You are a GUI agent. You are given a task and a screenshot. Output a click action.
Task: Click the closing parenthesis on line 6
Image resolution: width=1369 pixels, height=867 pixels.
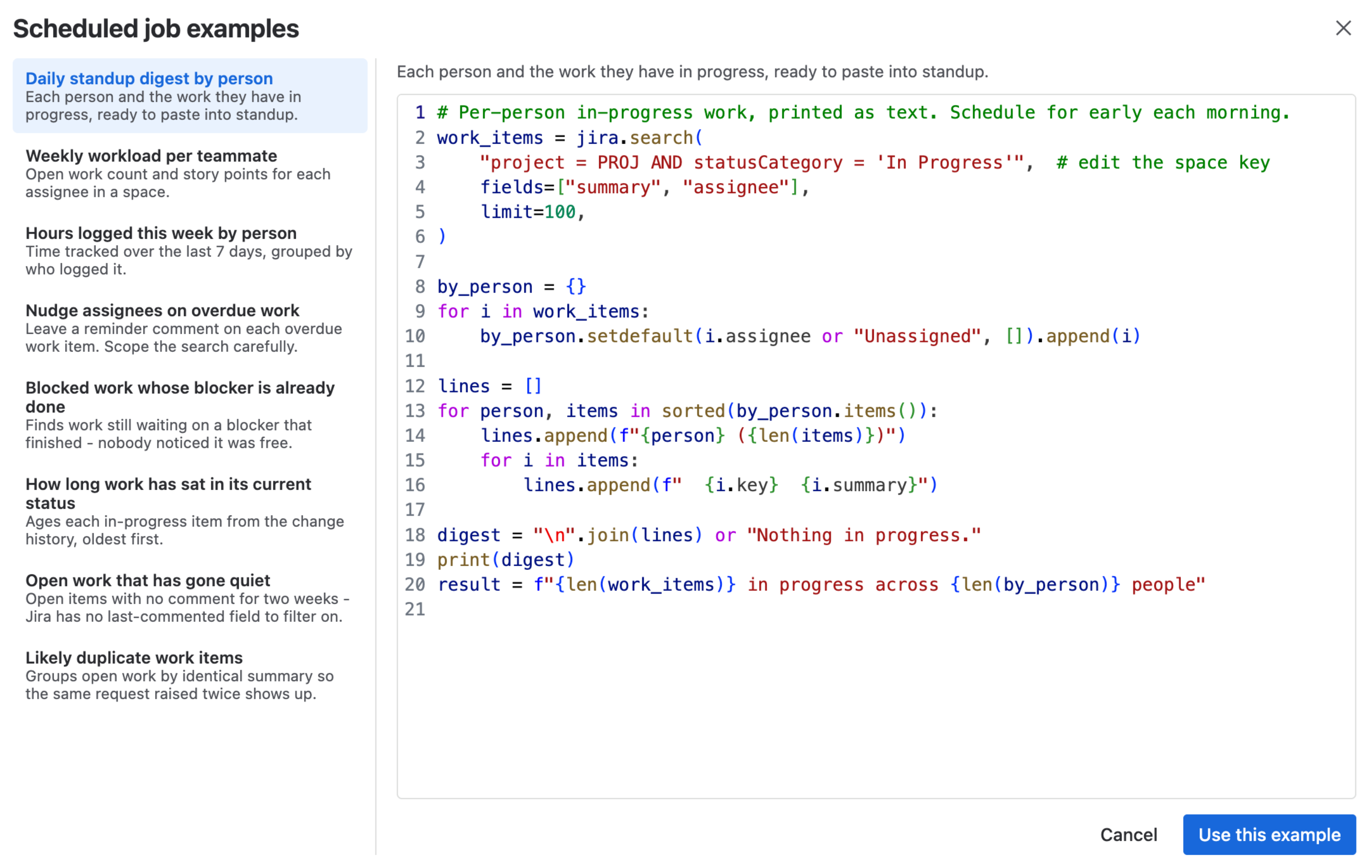442,237
